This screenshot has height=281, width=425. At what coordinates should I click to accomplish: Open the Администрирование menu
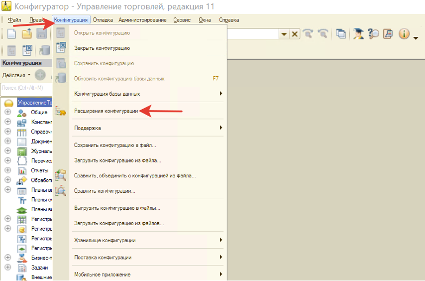[142, 20]
